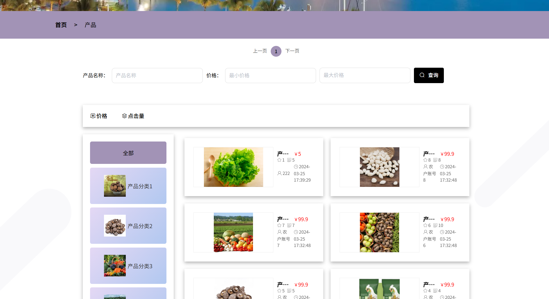
Task: Click the user icon on 农户账号8 card
Action: click(426, 167)
